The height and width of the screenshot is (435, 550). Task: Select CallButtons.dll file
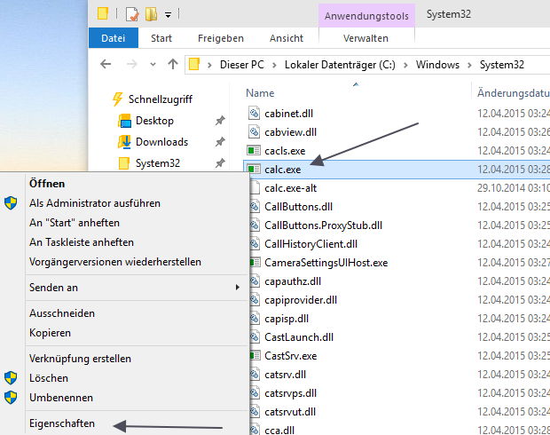coord(298,207)
